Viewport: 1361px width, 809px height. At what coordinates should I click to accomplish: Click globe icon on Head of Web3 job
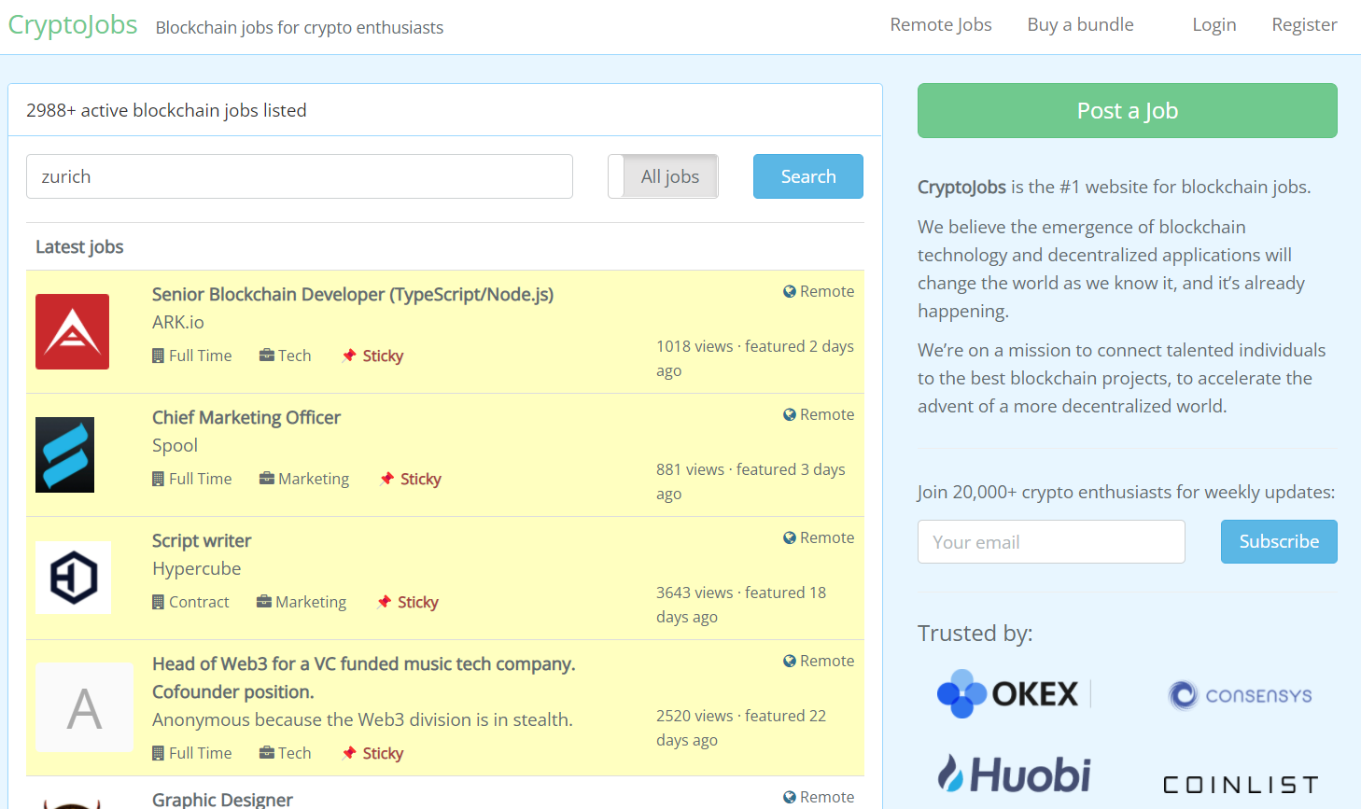pyautogui.click(x=790, y=661)
